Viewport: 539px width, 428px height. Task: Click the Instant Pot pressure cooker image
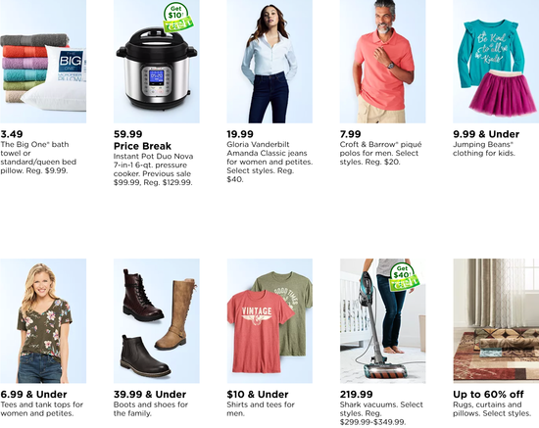tap(157, 62)
